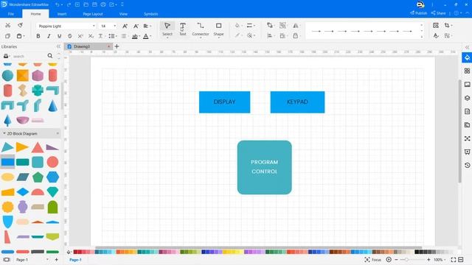Screen dimensions: 472x265
Task: Toggle Underline formatting
Action: (59, 36)
